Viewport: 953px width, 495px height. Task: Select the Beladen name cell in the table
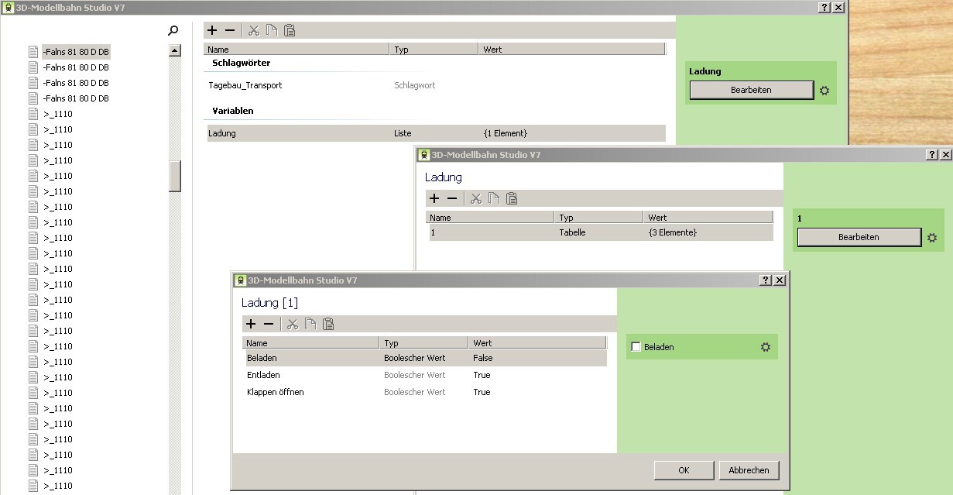262,358
